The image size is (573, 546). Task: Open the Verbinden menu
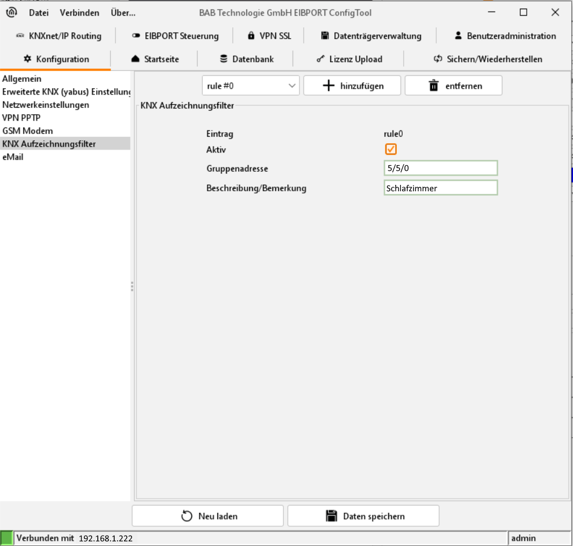[79, 13]
